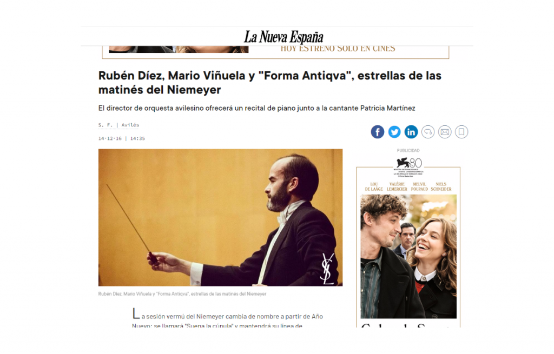Share article on Twitter
The height and width of the screenshot is (354, 554).
[394, 132]
